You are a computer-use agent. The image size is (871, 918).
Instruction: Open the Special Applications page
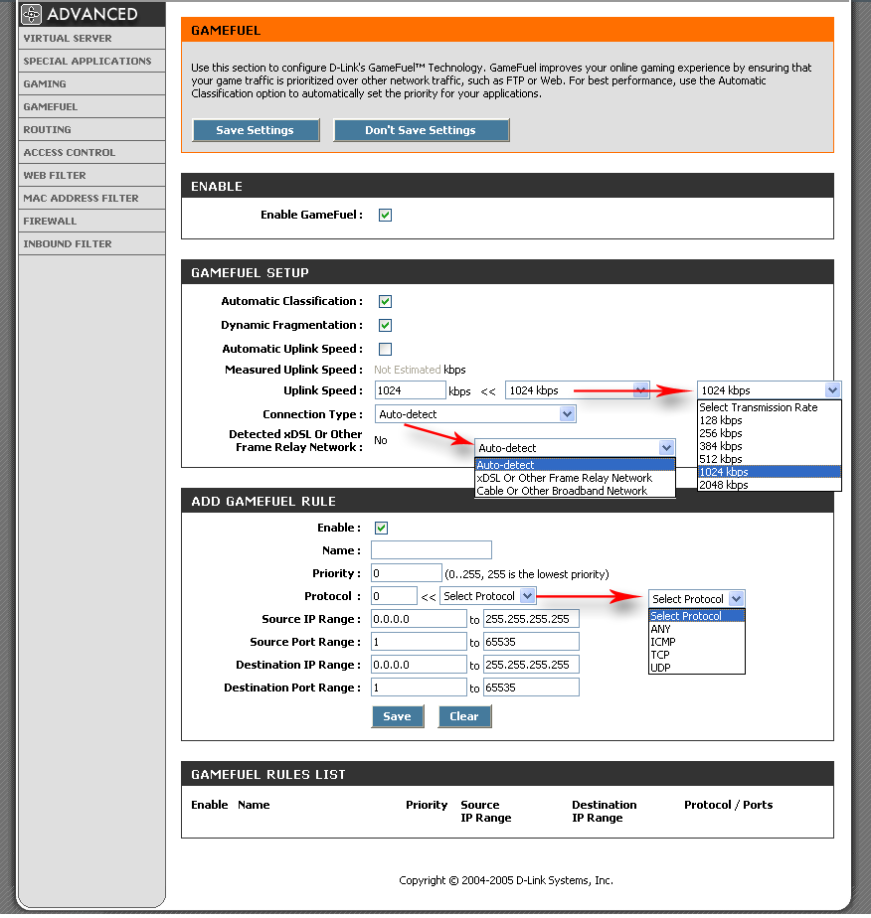point(91,61)
